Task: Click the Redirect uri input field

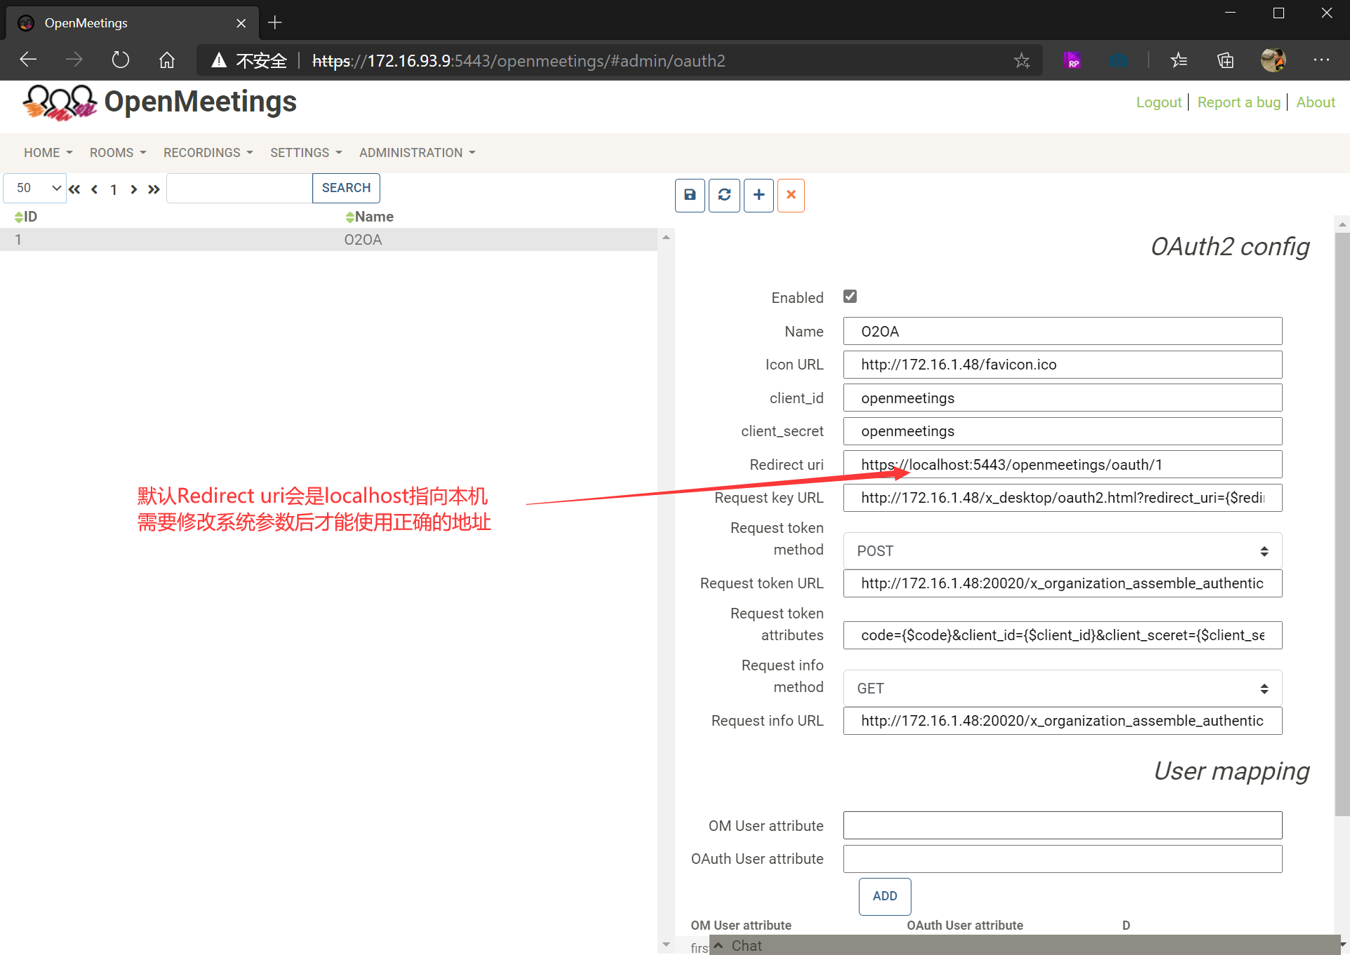Action: point(1062,465)
